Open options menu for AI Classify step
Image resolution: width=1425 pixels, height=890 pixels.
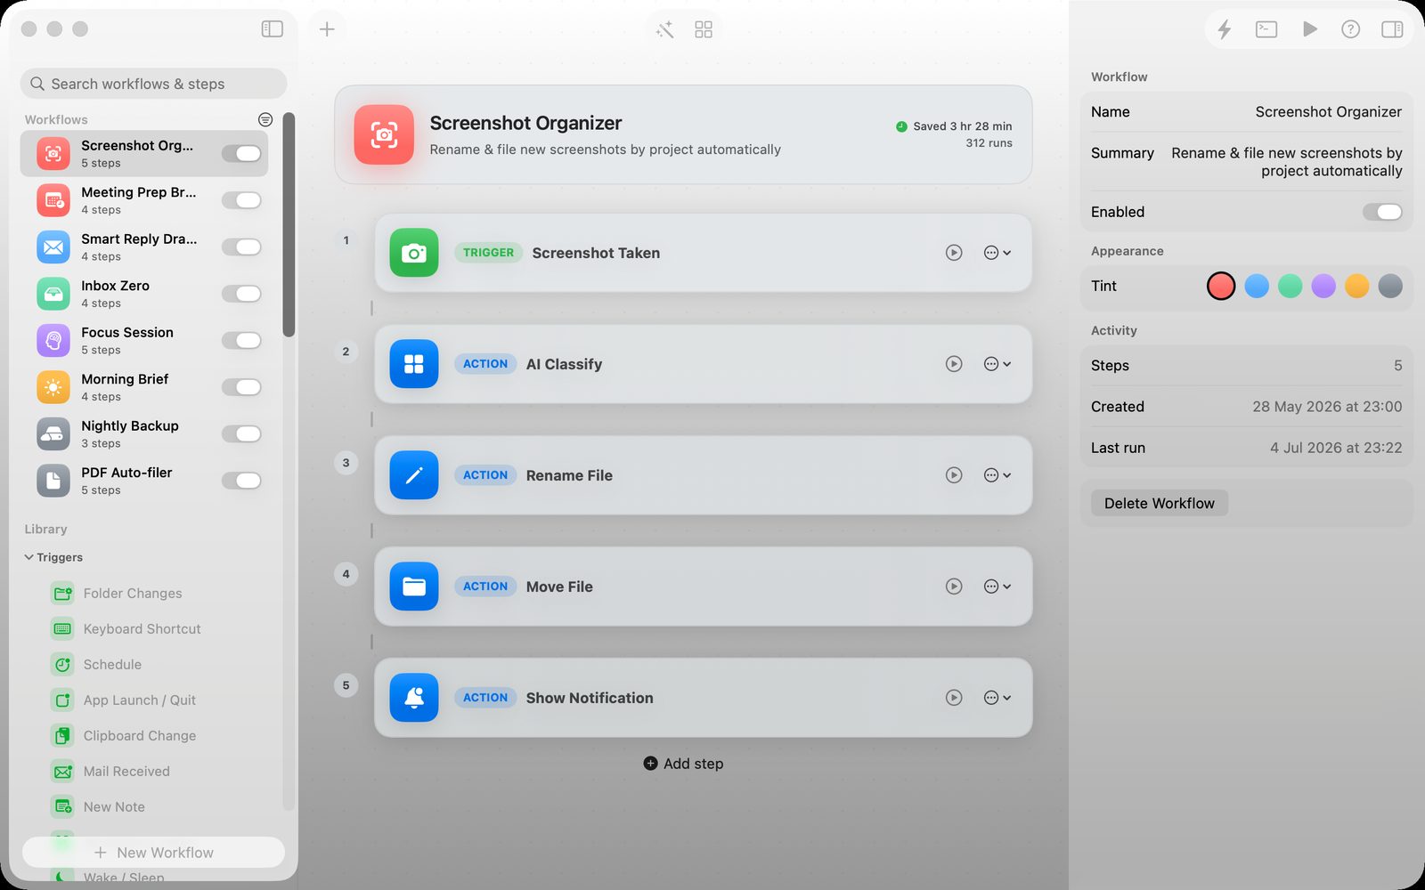pos(997,364)
